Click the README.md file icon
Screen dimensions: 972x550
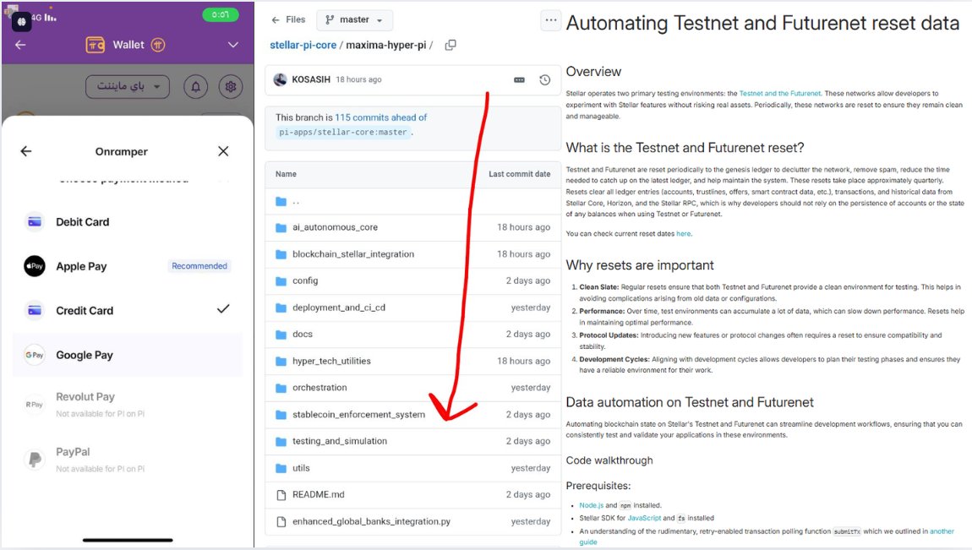[x=281, y=495]
